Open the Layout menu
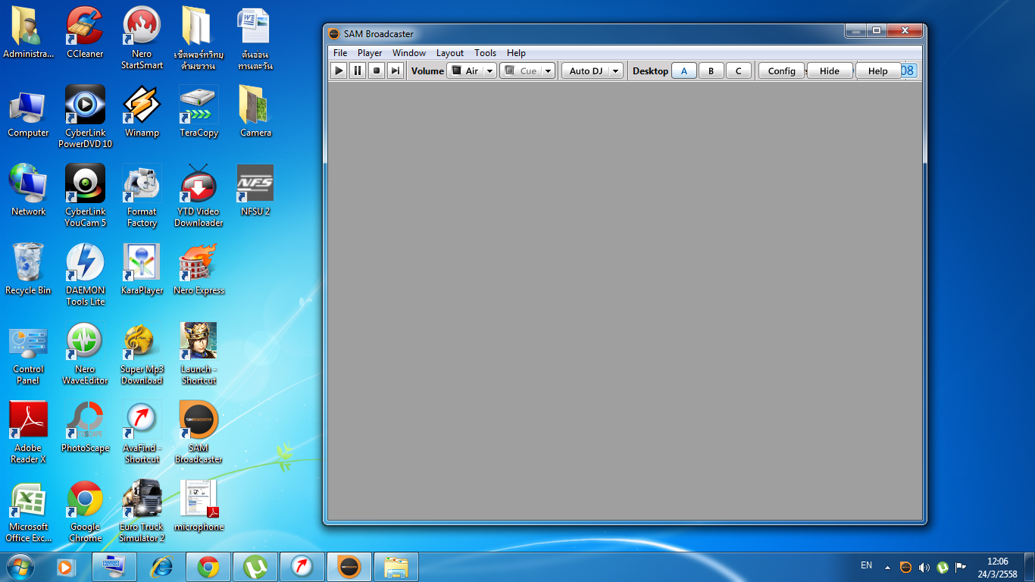The width and height of the screenshot is (1035, 582). (x=450, y=53)
